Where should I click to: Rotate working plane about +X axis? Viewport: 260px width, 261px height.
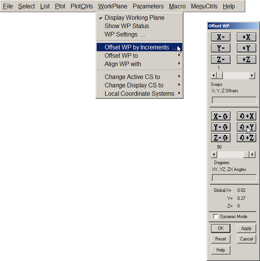[x=246, y=116]
